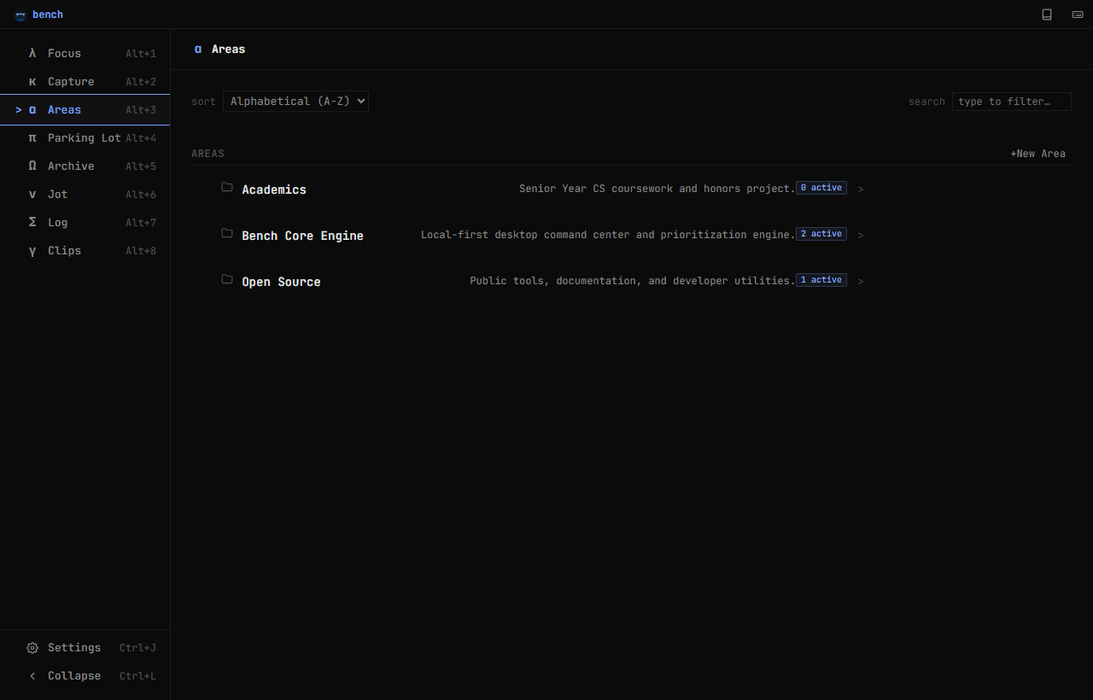Click the +New Area button

coord(1038,154)
